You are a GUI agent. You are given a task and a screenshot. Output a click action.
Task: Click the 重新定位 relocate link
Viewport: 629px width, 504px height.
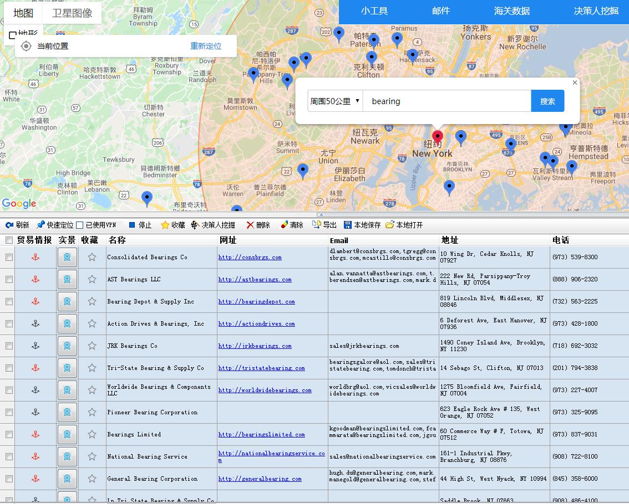(x=206, y=46)
